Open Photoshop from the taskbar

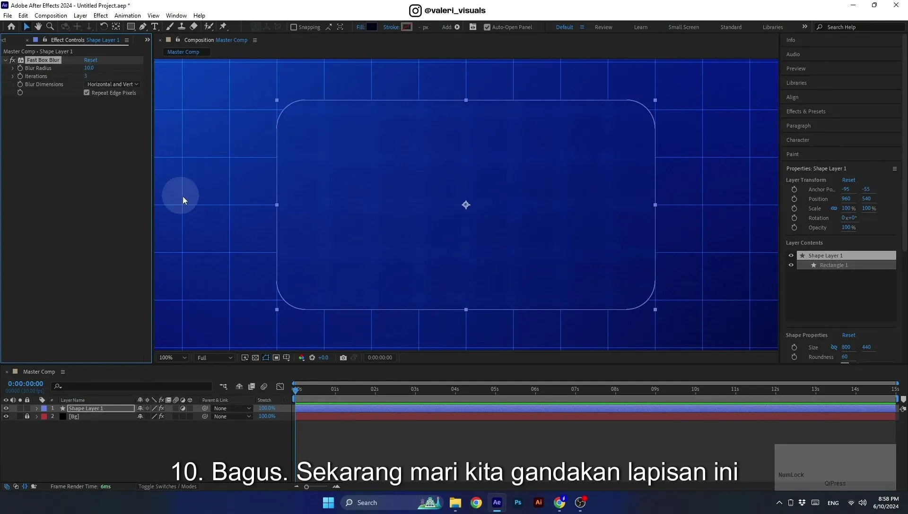(x=518, y=503)
